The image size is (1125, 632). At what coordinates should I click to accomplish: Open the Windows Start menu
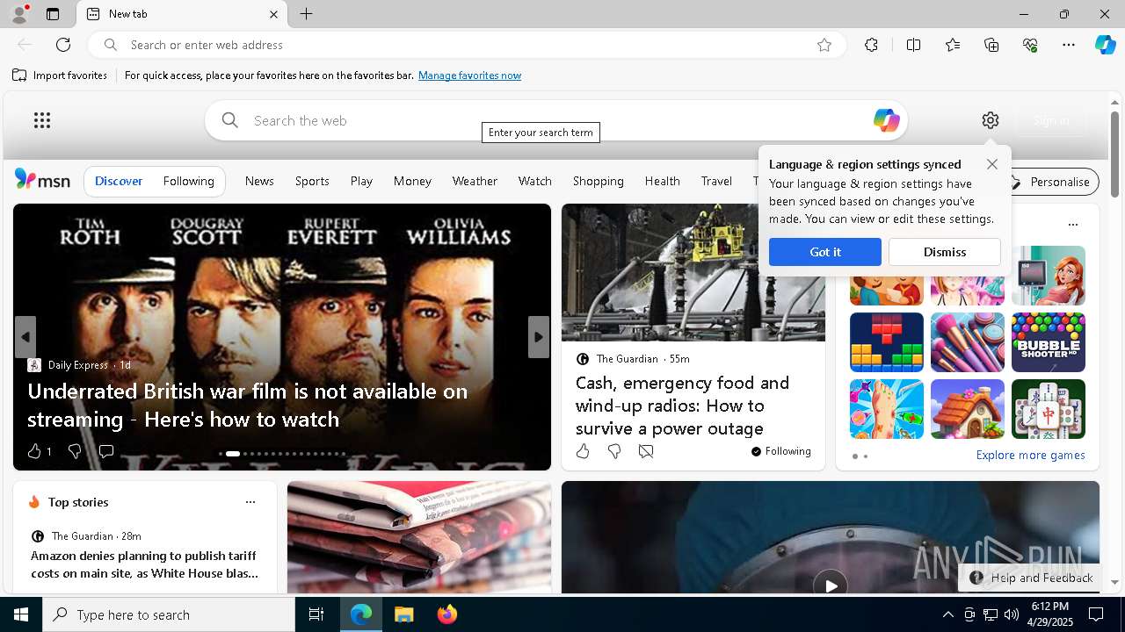(21, 614)
